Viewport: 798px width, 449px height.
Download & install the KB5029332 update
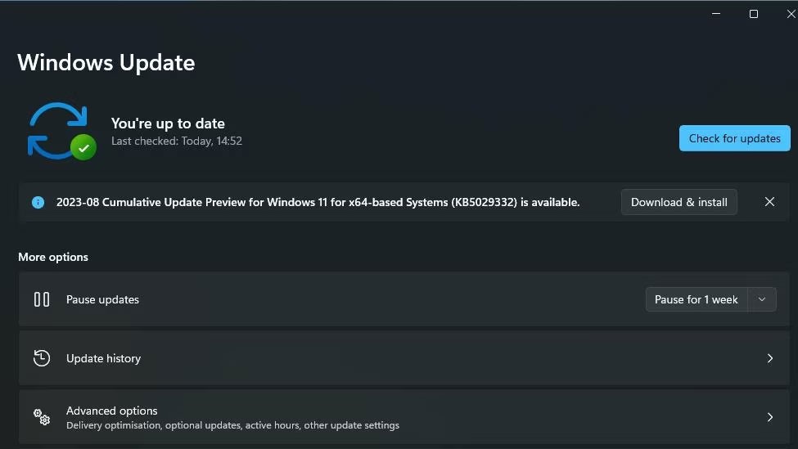[x=679, y=202]
